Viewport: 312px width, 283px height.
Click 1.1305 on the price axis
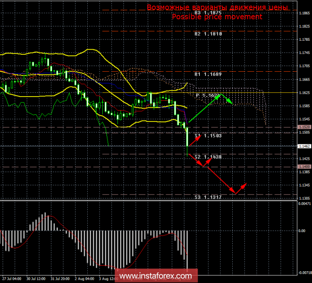tap(304, 198)
